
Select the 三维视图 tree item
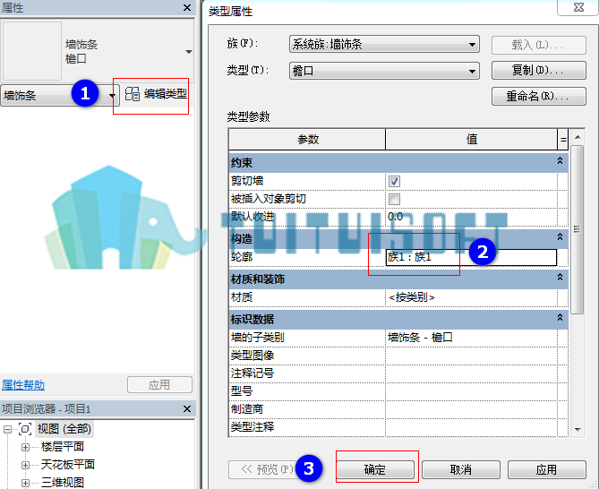[63, 483]
